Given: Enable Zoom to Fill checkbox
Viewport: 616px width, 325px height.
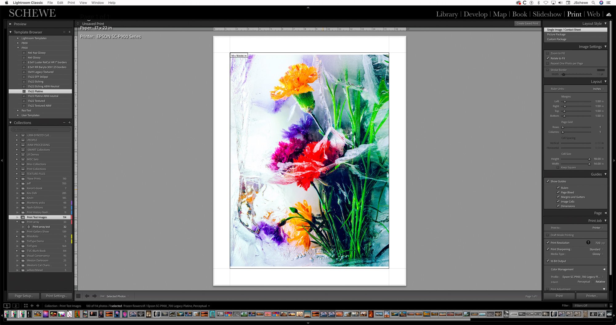Looking at the screenshot, I should (x=548, y=53).
